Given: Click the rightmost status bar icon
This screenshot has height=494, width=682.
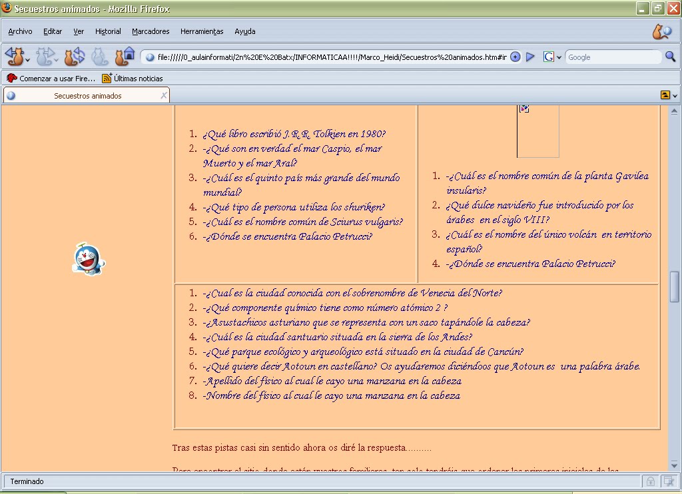Looking at the screenshot, I should click(x=667, y=481).
